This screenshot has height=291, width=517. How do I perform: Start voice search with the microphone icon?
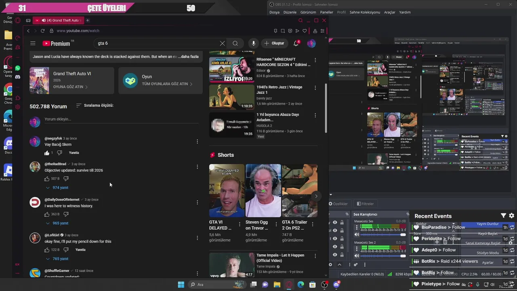click(x=253, y=43)
